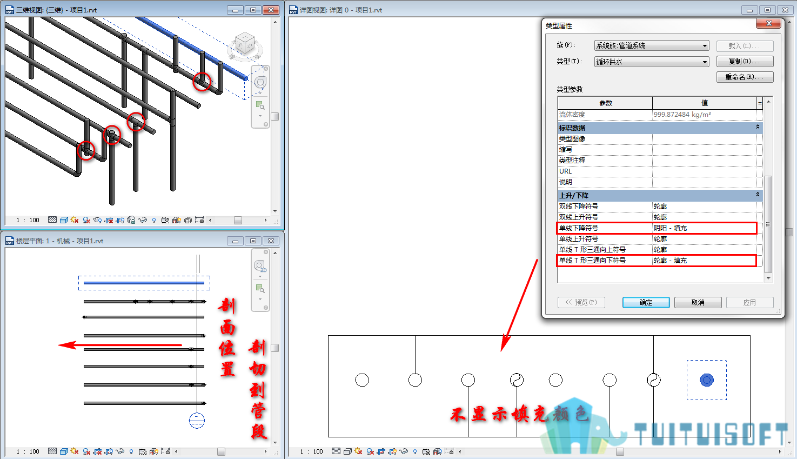Click 1:100 scale in detail view bar
This screenshot has height=459, width=797.
coord(312,451)
